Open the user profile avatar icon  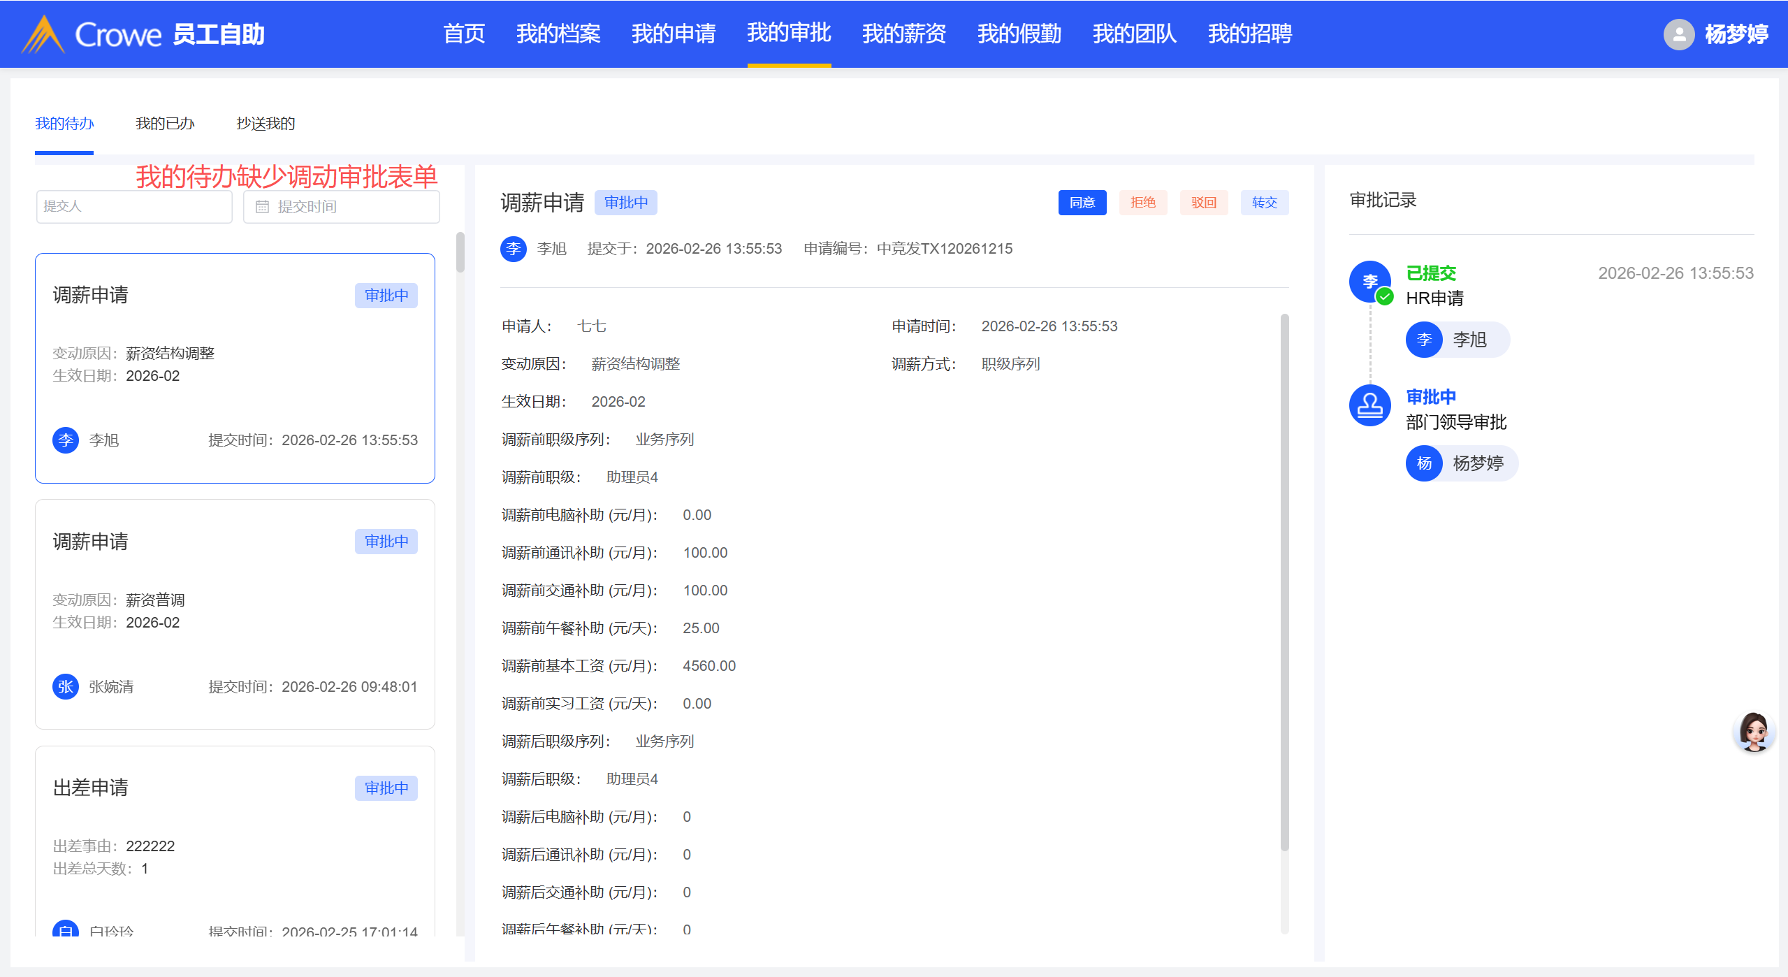coord(1678,34)
